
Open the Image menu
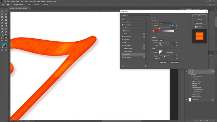point(13,1)
